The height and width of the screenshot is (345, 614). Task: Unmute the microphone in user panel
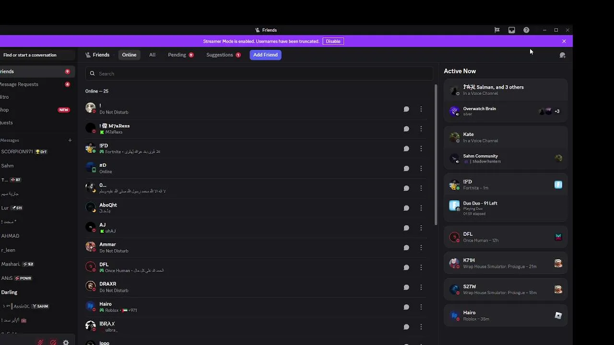point(41,343)
